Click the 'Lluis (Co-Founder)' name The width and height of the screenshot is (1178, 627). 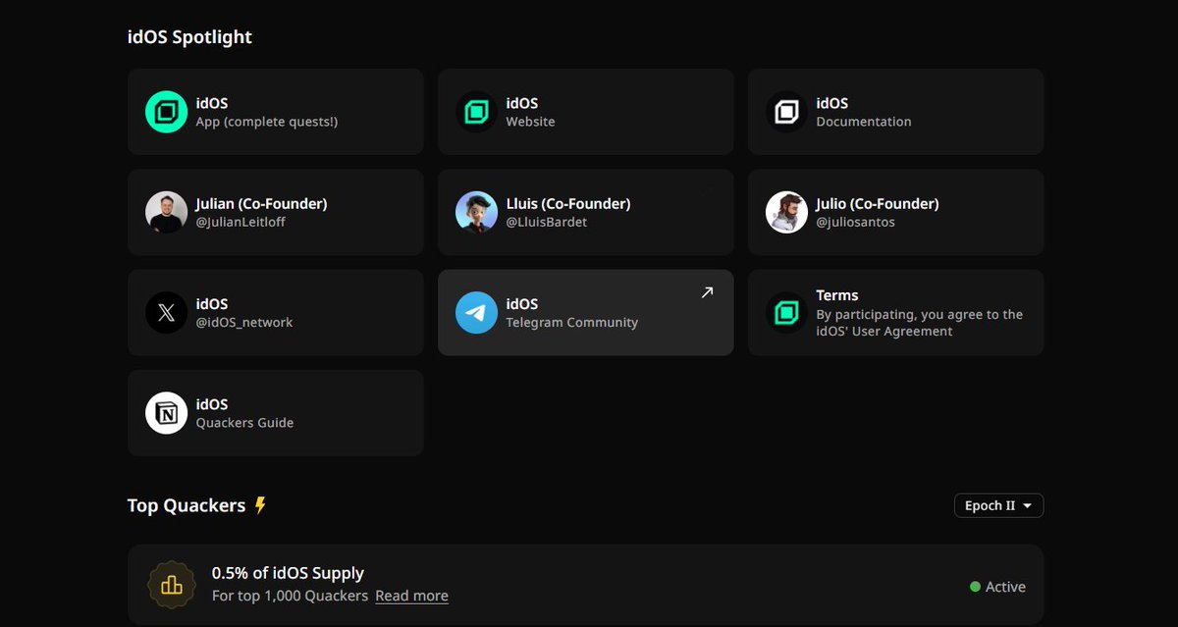click(568, 203)
